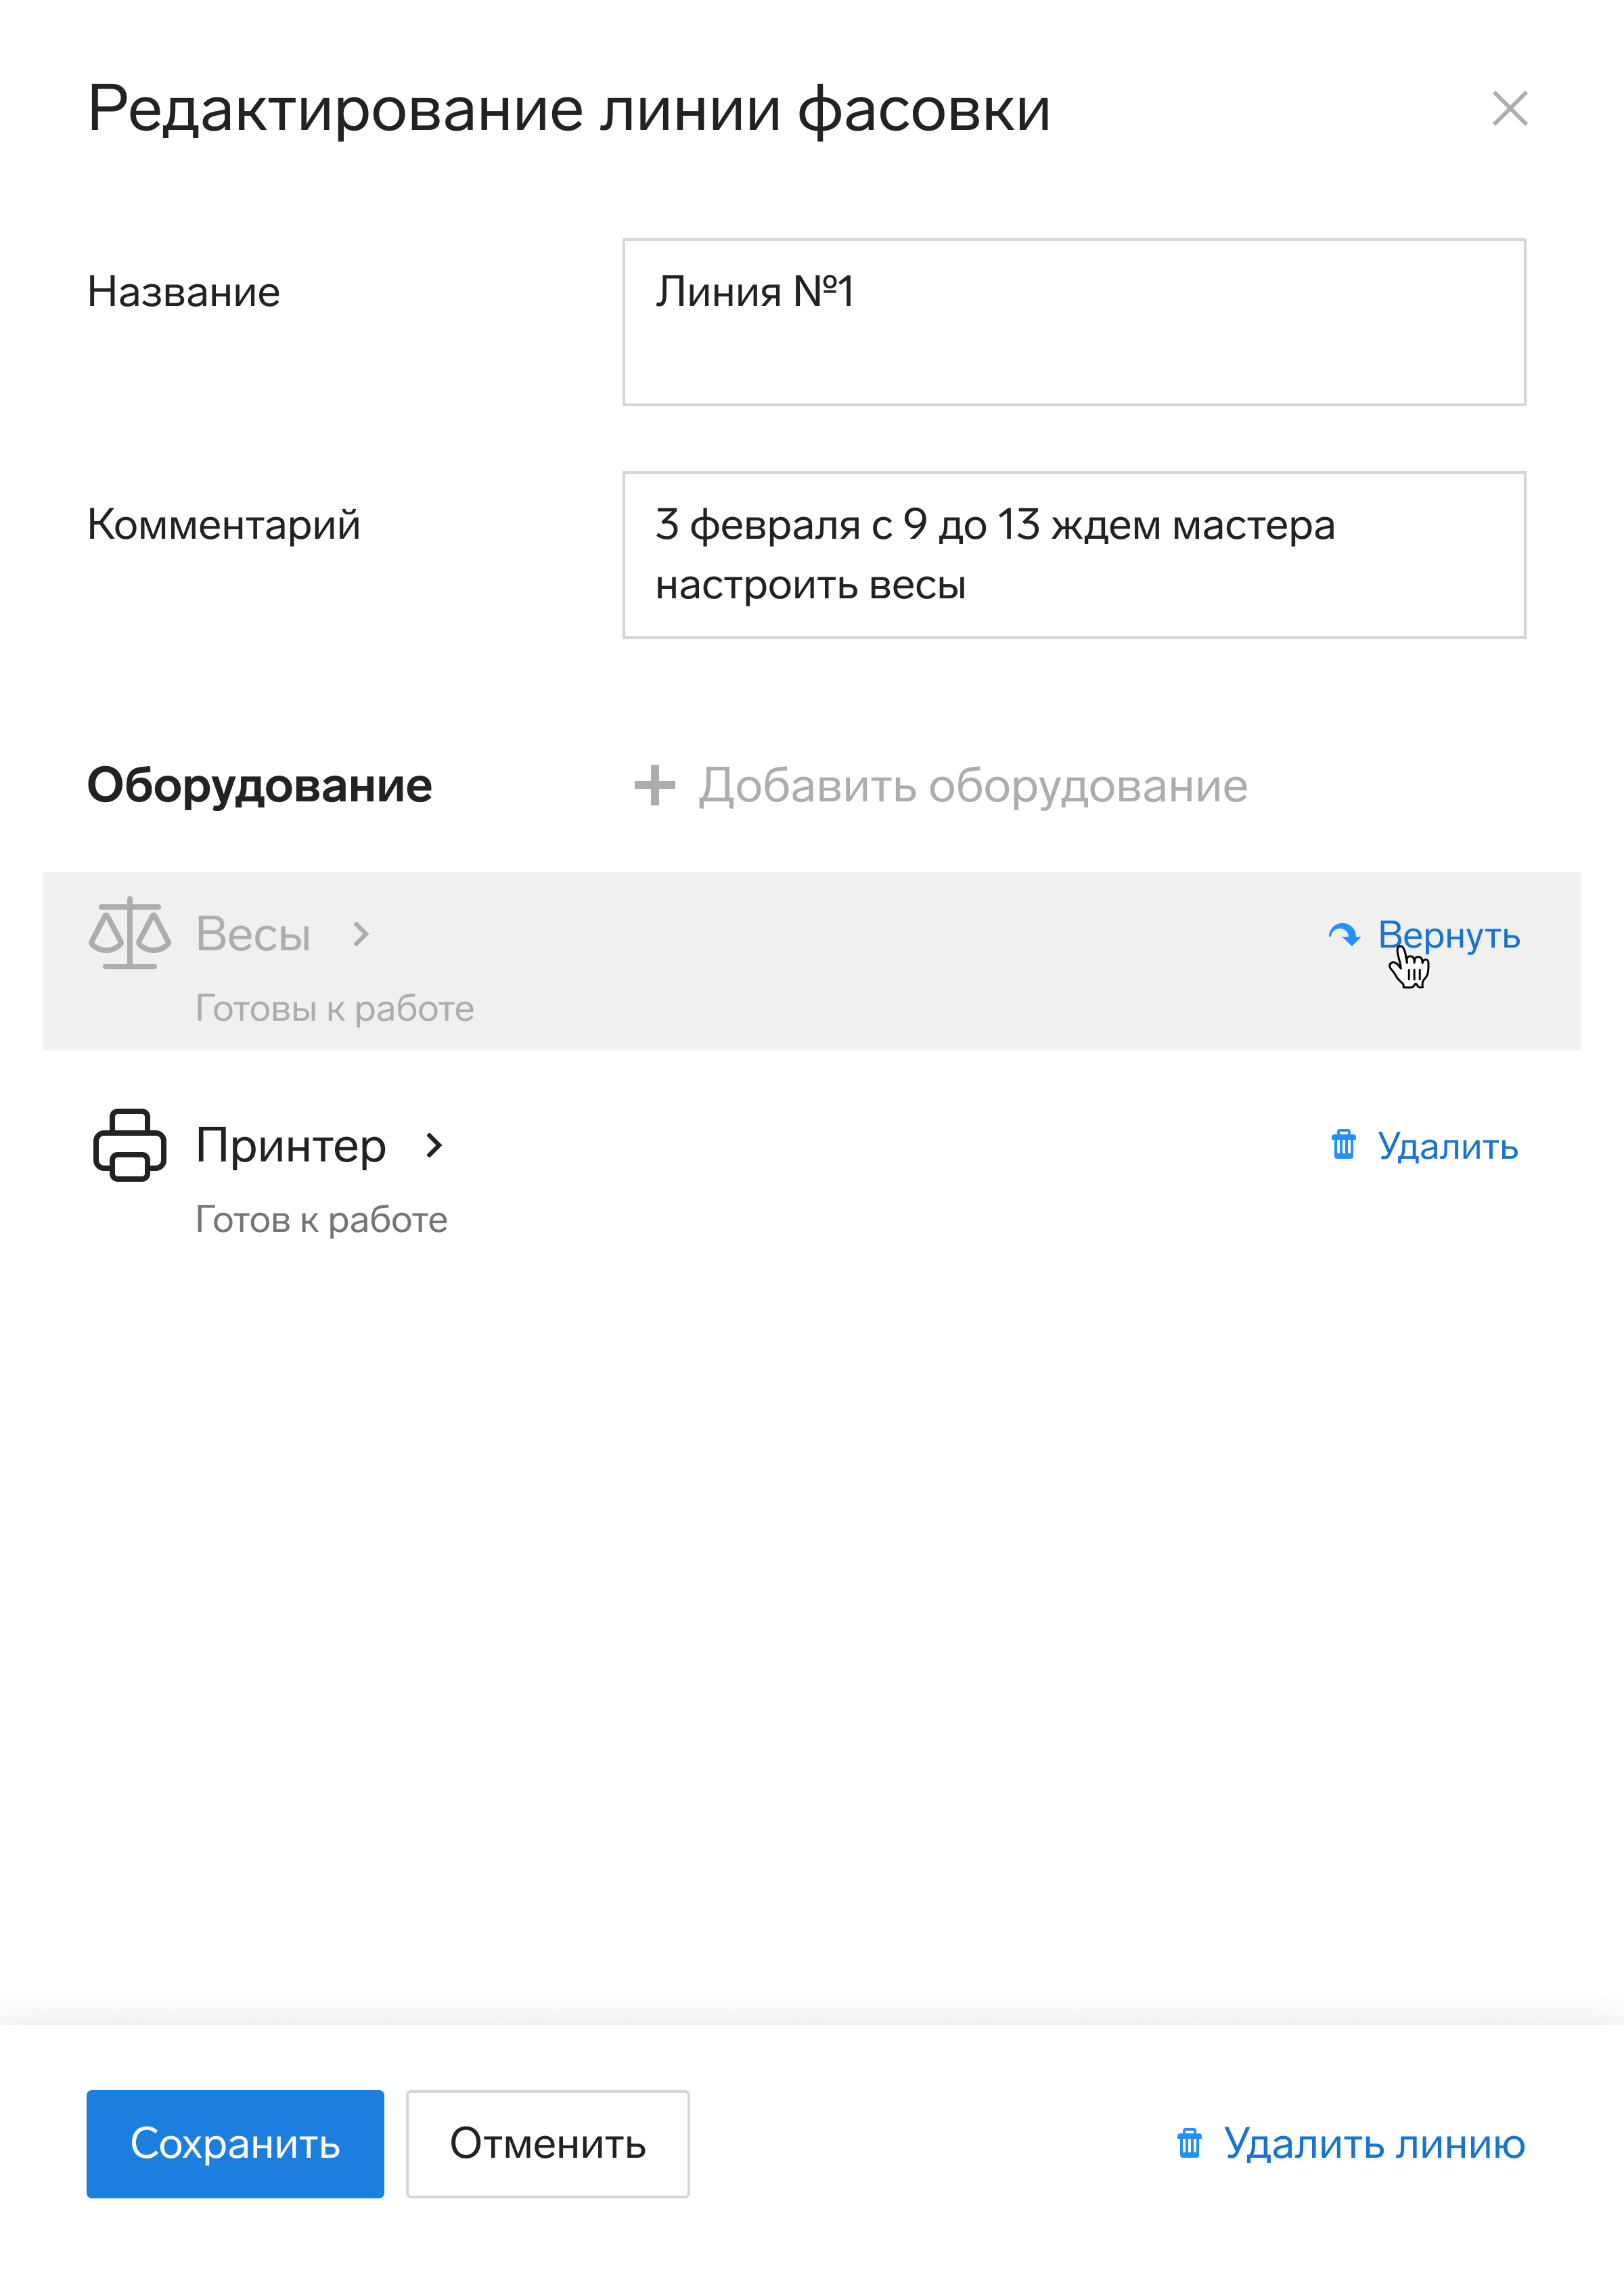The height and width of the screenshot is (2285, 1624).
Task: Close the editing dialog with X icon
Action: pos(1509,108)
